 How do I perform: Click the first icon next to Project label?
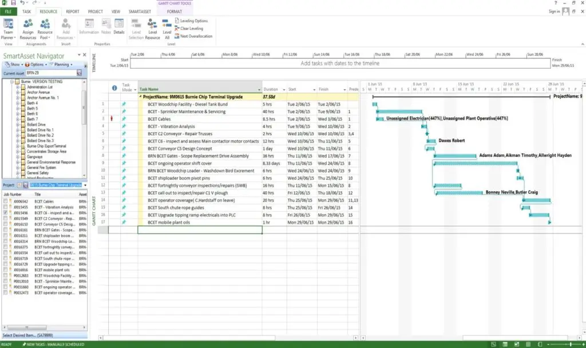(19, 185)
